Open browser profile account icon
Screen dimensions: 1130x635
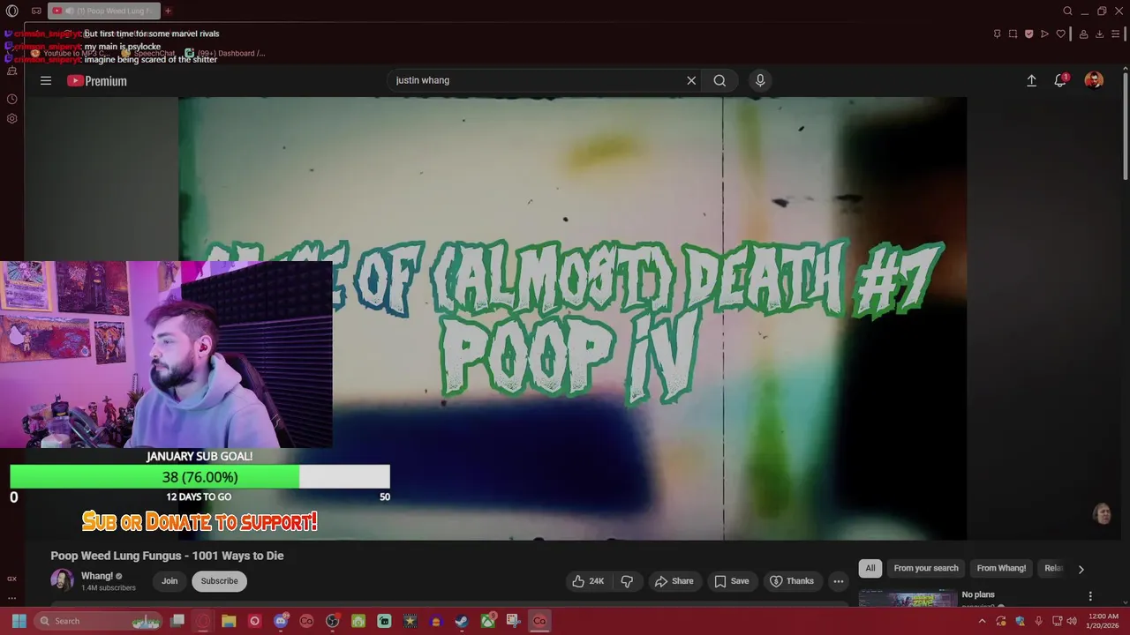(1083, 34)
